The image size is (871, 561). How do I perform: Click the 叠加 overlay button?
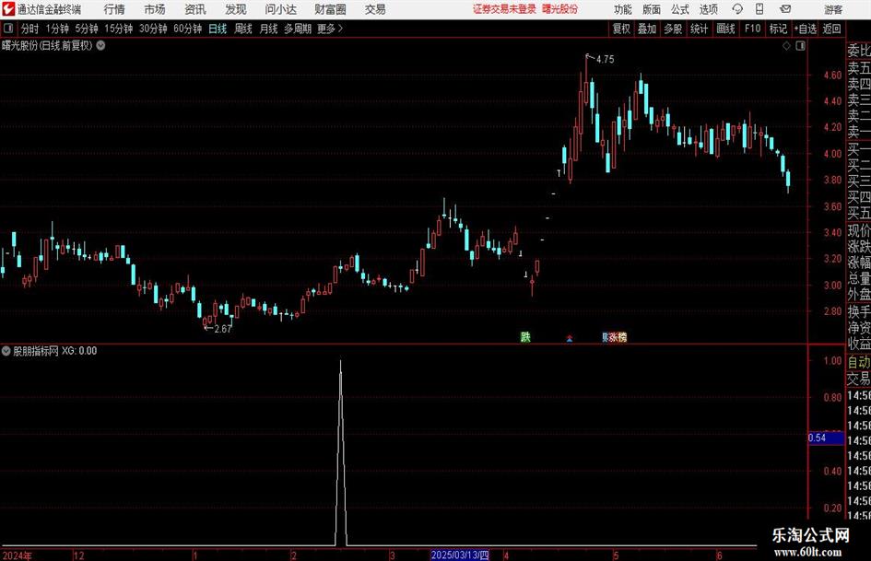point(647,29)
